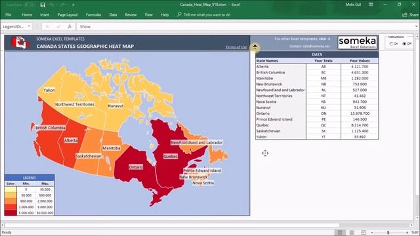Click the Enter checkmark formula icon
The image size is (420, 236).
point(58,26)
